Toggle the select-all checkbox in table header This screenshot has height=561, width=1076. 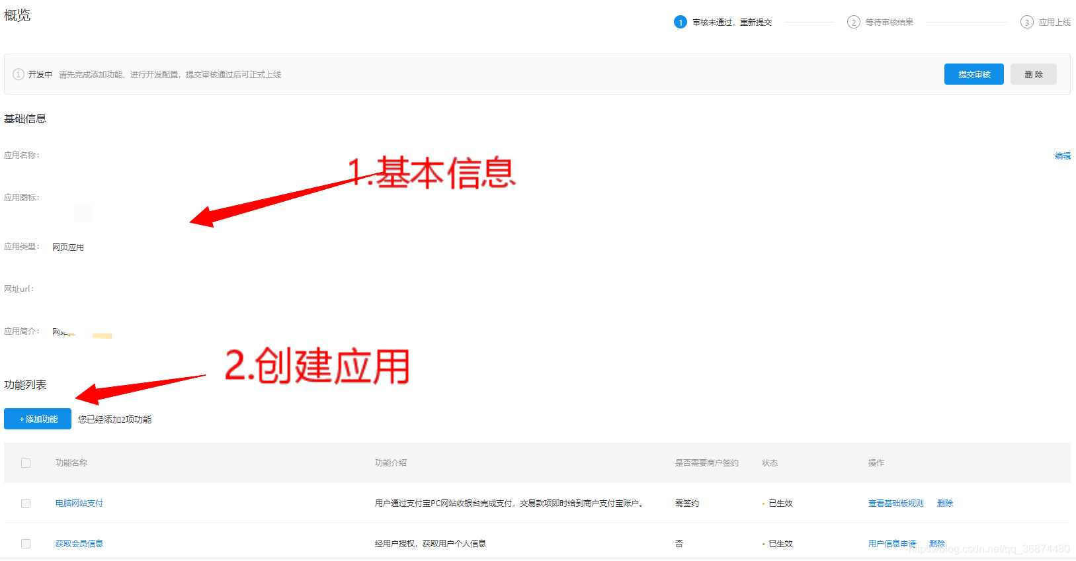[26, 463]
